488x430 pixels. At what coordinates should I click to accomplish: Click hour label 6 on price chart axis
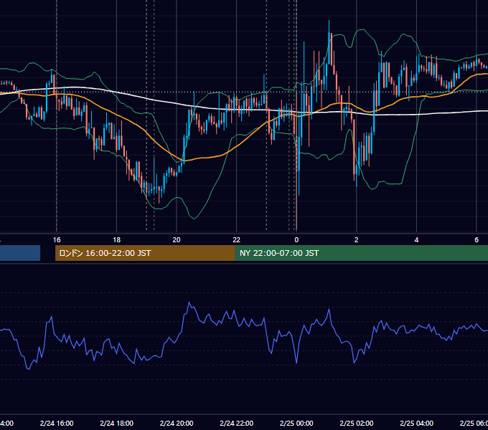pyautogui.click(x=477, y=240)
